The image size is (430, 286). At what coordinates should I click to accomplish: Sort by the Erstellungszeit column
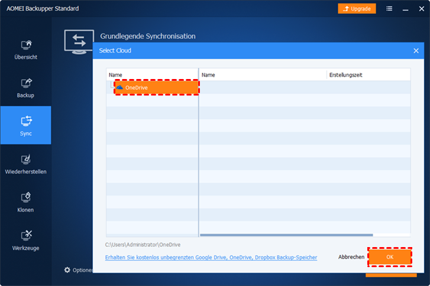(x=368, y=75)
